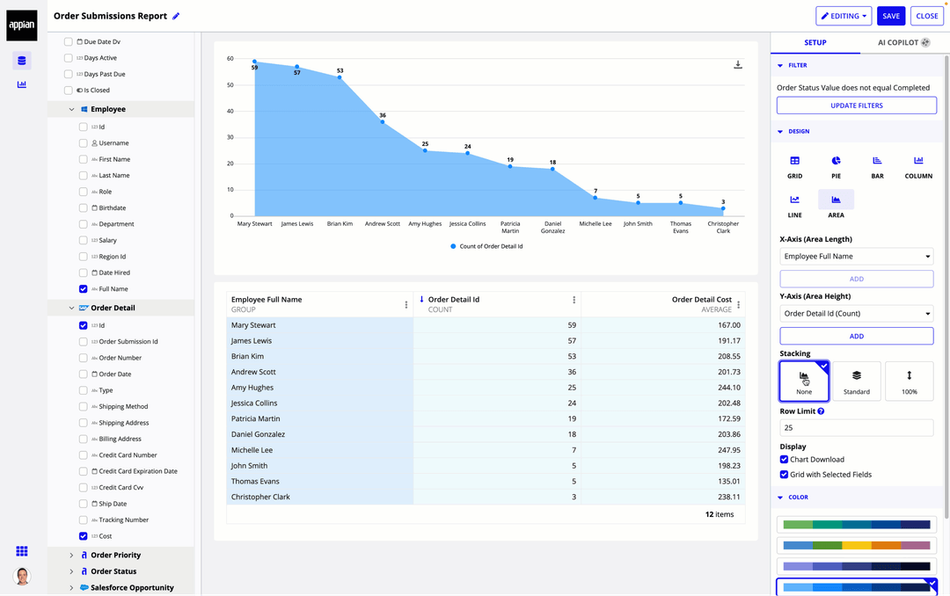Uncheck the Chart Download checkbox

784,460
